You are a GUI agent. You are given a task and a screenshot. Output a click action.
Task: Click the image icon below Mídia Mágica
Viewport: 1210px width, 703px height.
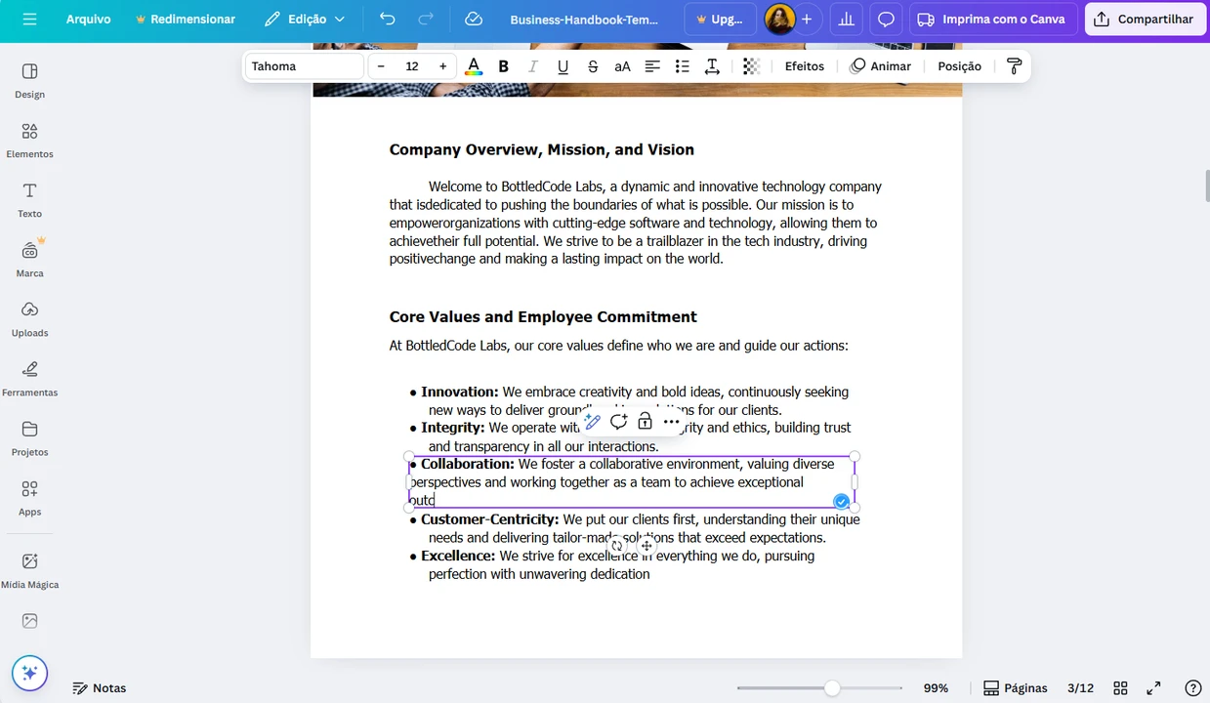click(29, 621)
